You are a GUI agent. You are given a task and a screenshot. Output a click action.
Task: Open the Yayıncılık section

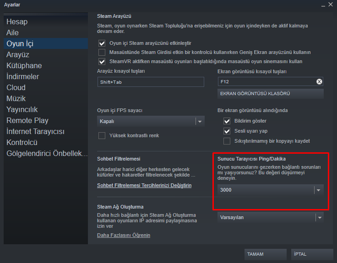click(x=46, y=109)
